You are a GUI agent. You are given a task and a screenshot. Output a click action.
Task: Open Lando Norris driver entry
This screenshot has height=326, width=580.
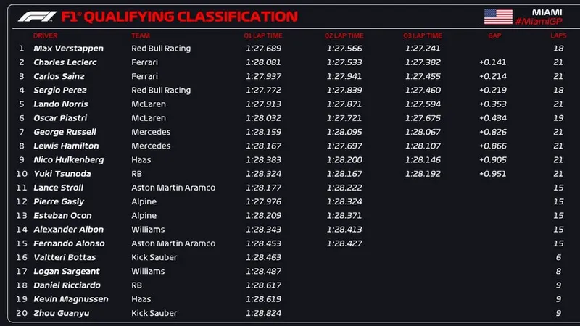[60, 104]
